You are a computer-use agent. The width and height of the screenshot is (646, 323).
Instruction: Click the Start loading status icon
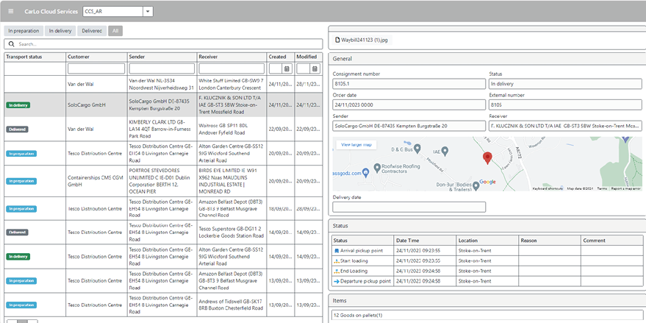337,261
